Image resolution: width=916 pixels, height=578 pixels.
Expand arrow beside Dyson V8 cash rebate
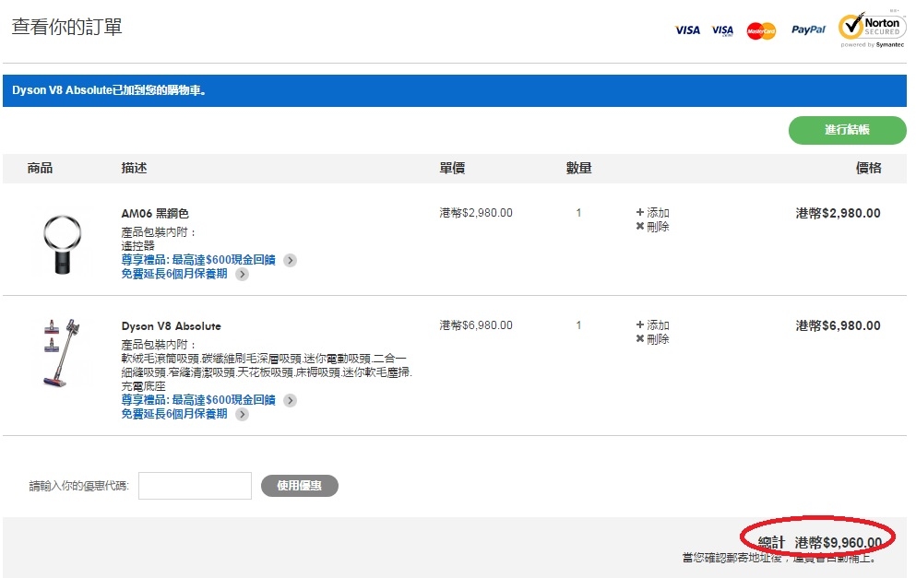(x=290, y=400)
